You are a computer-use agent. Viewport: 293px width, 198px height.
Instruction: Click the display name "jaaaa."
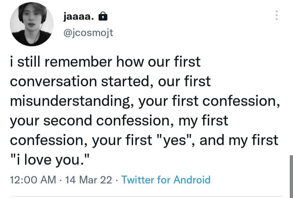click(79, 17)
